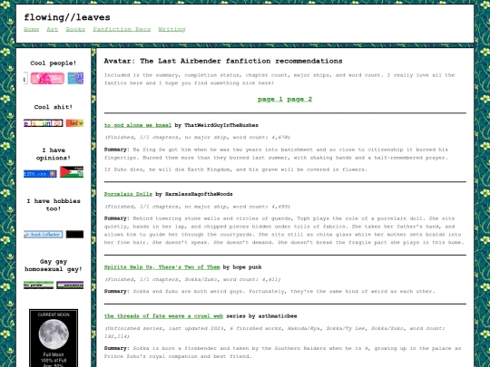Screen dimensions: 490x367
Task: Select the 'I have hobbies too!' heading
Action: 54,205
